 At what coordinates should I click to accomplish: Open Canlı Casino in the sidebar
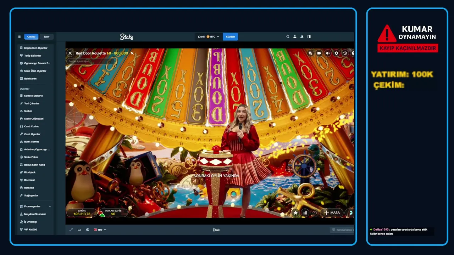coord(35,126)
